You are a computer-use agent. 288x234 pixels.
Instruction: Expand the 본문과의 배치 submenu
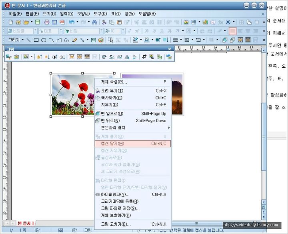click(x=133, y=128)
